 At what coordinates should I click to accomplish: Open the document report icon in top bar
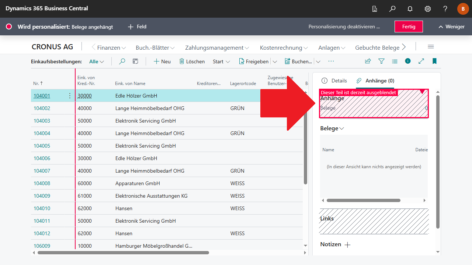point(375,9)
